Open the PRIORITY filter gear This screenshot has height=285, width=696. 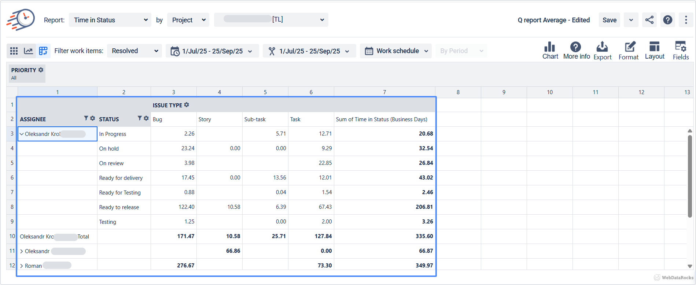[41, 70]
